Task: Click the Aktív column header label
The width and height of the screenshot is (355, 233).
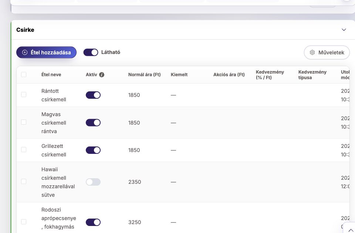Action: (91, 75)
